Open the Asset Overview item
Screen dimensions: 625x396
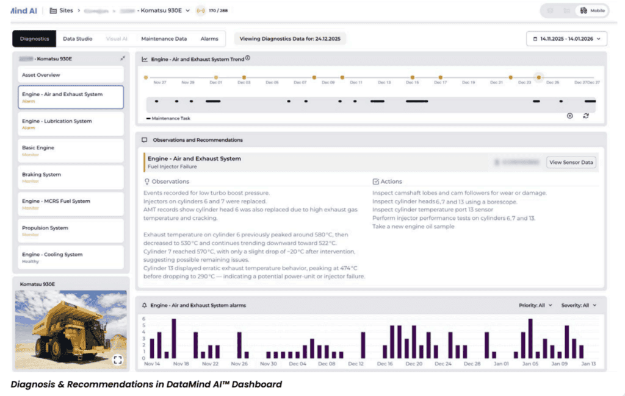click(71, 75)
